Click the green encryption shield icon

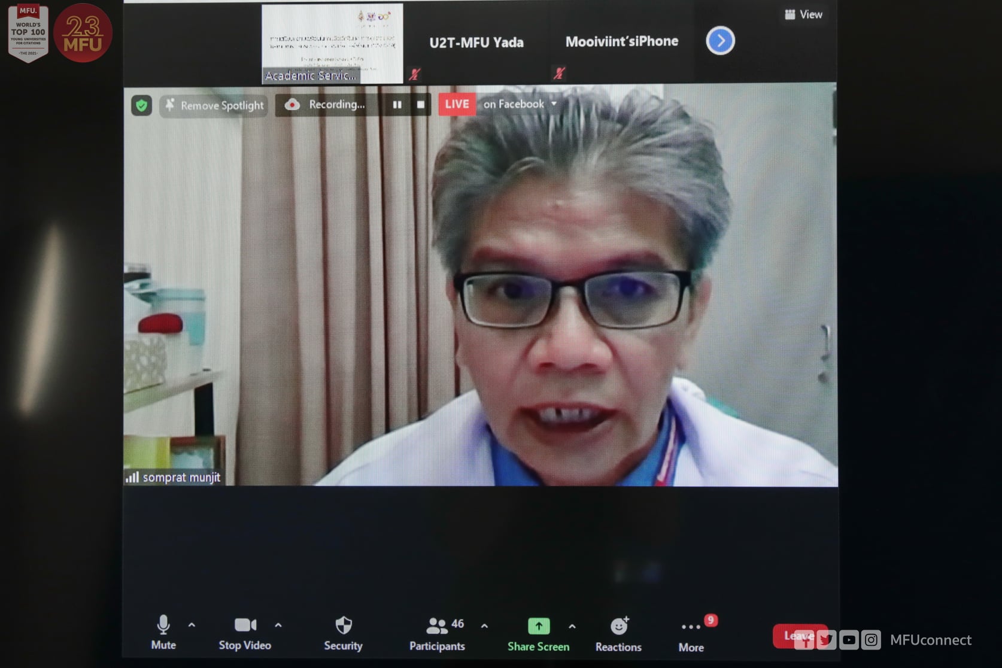141,106
